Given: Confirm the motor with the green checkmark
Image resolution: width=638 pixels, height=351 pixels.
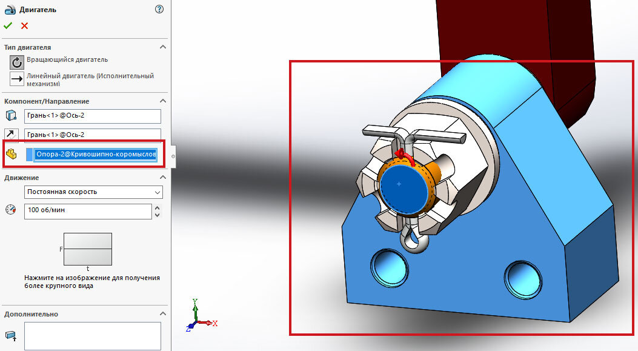Looking at the screenshot, I should click(x=8, y=25).
